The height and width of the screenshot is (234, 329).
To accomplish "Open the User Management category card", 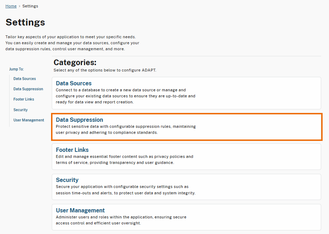I will coord(187,217).
